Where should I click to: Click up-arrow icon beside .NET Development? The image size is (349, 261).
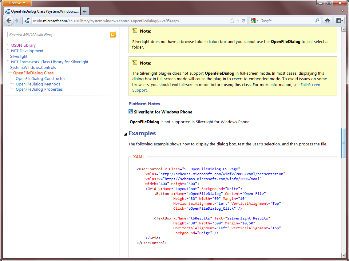(x=8, y=50)
